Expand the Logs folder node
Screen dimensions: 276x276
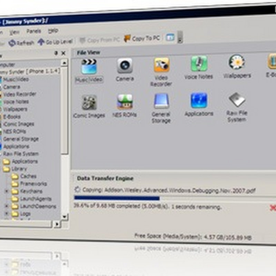click(x=7, y=214)
